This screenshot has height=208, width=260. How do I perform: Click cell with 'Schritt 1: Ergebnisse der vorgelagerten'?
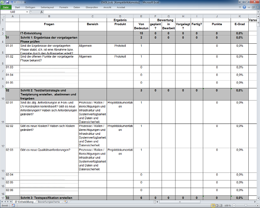point(49,38)
